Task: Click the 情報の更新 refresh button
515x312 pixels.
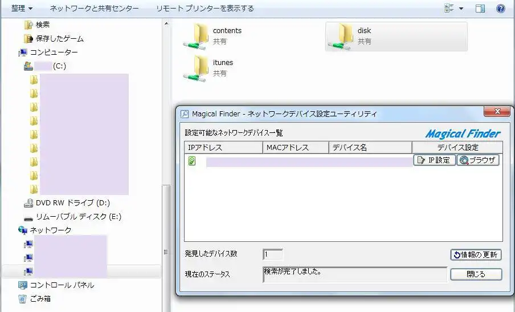Action: (x=476, y=254)
